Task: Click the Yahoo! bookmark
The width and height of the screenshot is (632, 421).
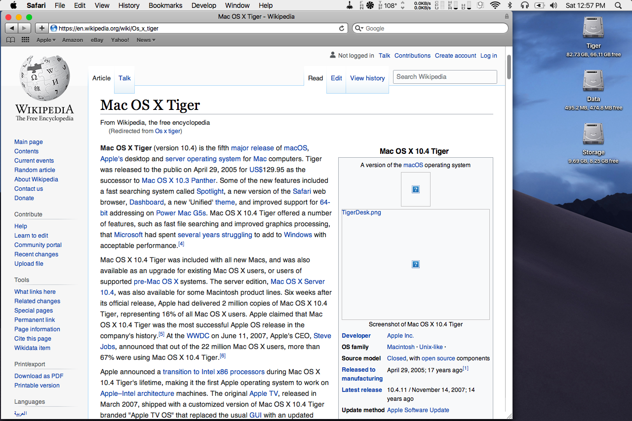Action: click(x=120, y=40)
